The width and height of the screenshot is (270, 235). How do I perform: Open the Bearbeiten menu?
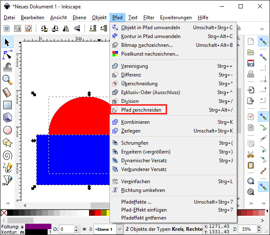pyautogui.click(x=33, y=18)
